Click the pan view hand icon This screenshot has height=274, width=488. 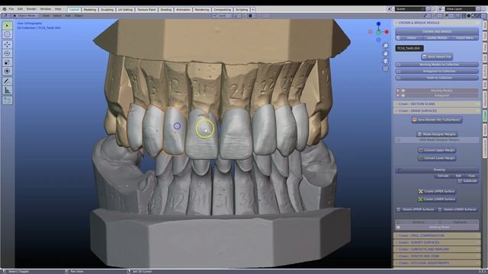tap(386, 53)
